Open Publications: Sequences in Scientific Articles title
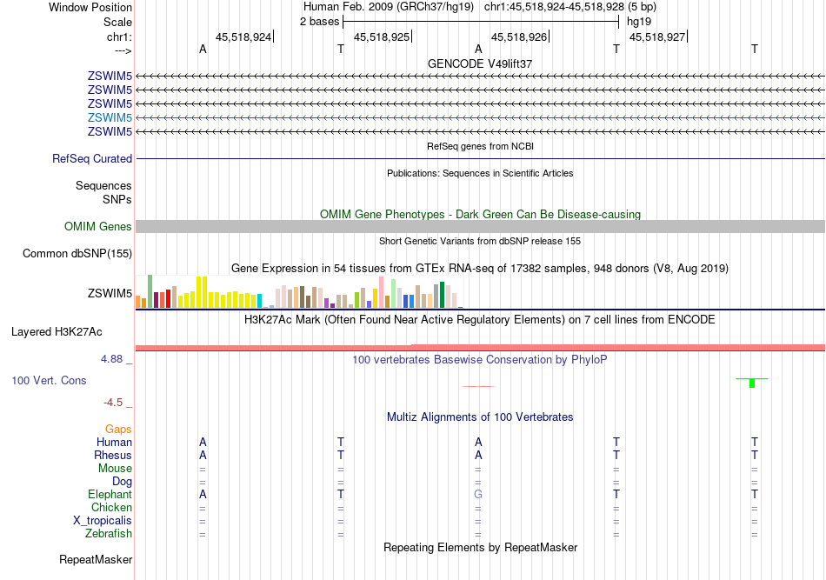 (480, 173)
